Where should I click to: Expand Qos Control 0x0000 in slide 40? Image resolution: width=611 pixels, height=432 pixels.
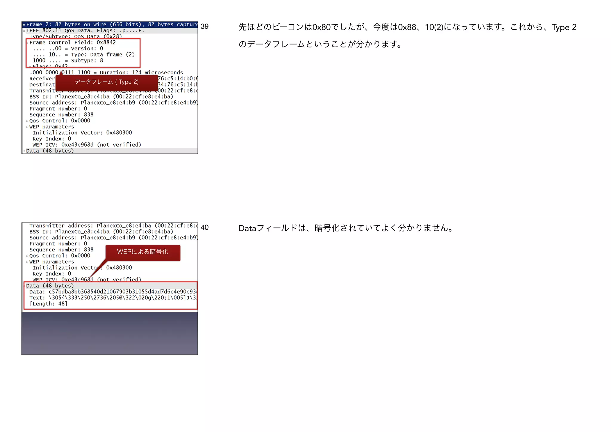(27, 256)
